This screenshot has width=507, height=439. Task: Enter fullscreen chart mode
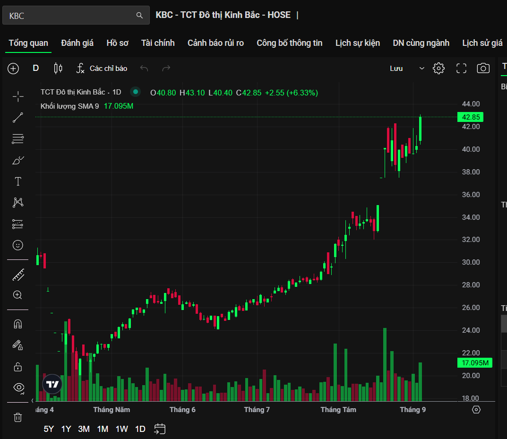coord(462,68)
